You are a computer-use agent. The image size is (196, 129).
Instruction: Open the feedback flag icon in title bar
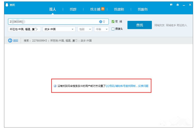(x=171, y=5)
